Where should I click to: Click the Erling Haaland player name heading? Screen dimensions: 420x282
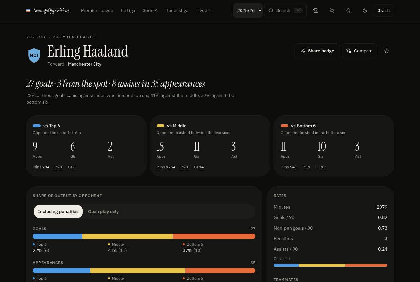coord(88,51)
